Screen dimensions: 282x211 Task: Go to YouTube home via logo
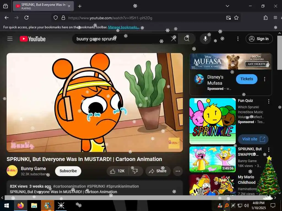coord(32,39)
